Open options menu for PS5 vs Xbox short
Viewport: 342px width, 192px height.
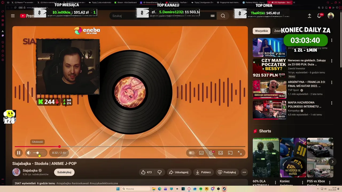pos(330,183)
